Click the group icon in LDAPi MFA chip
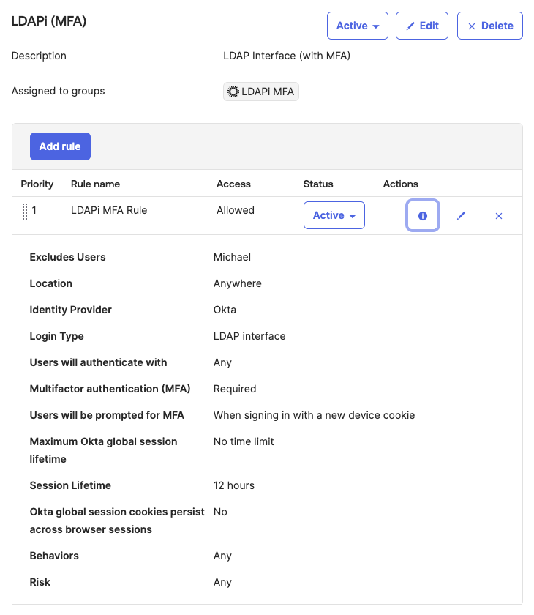This screenshot has height=615, width=534. [233, 92]
